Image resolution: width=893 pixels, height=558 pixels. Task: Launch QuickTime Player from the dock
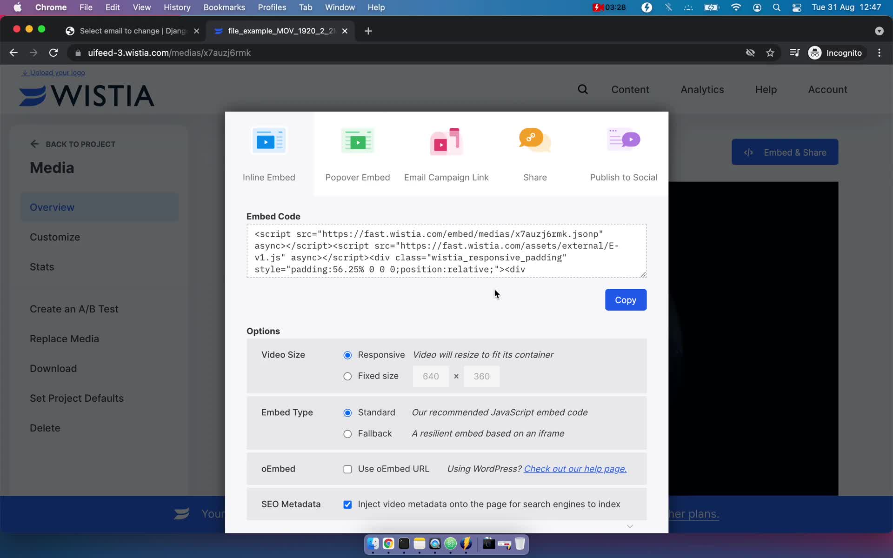[435, 543]
